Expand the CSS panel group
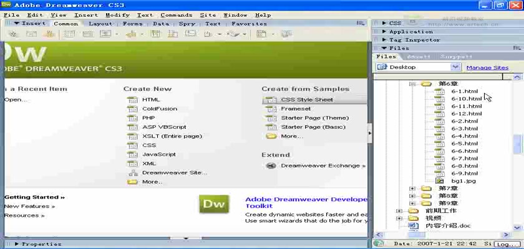Viewport: 524px width, 249px height. point(384,23)
